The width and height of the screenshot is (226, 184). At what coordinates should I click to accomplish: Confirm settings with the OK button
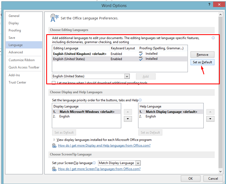click(x=191, y=179)
